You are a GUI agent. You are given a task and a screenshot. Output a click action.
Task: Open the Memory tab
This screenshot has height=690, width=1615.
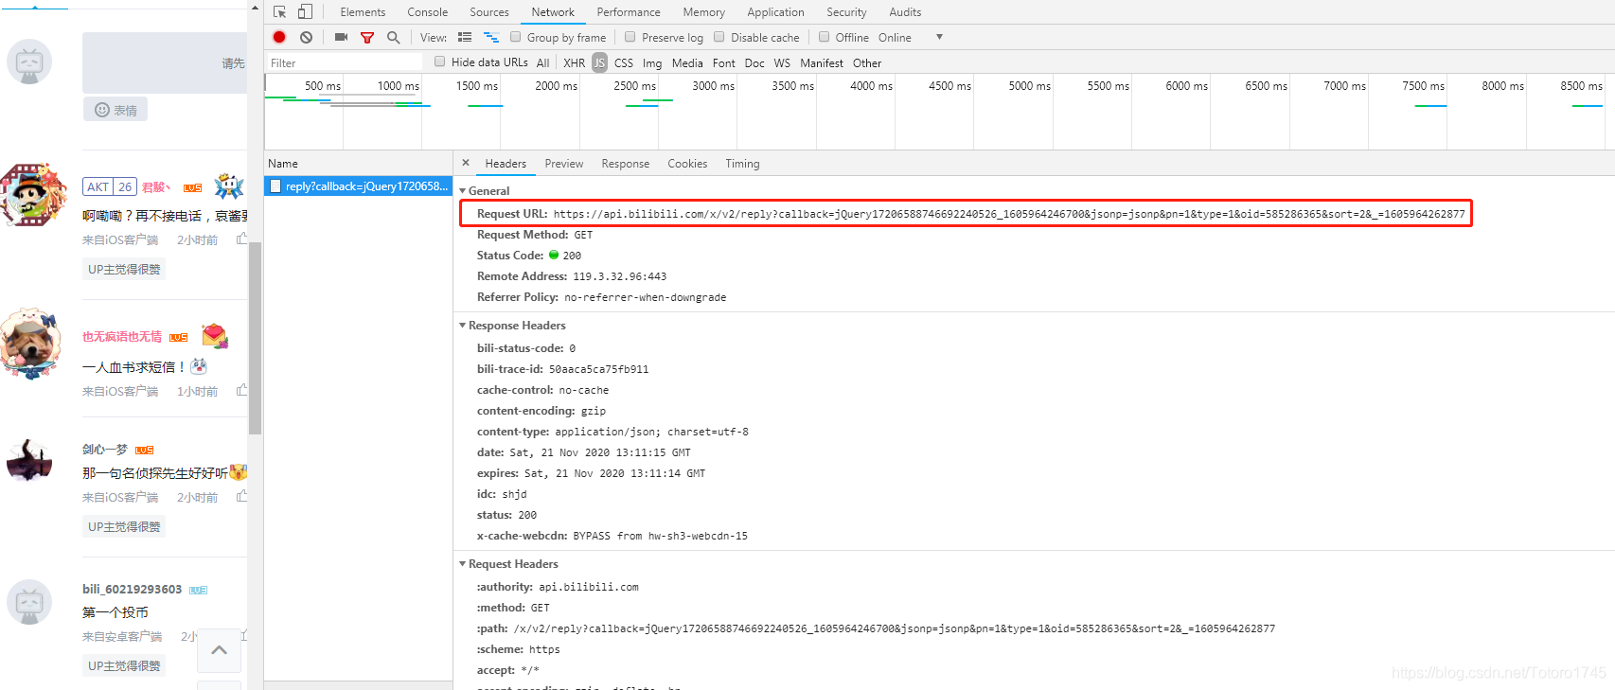click(x=704, y=12)
